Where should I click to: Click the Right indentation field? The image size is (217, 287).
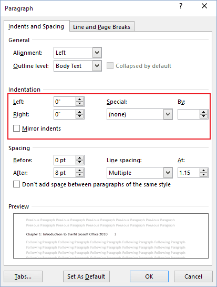65,114
